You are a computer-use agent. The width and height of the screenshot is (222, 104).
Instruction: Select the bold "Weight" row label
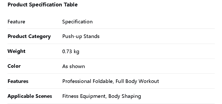[16, 51]
